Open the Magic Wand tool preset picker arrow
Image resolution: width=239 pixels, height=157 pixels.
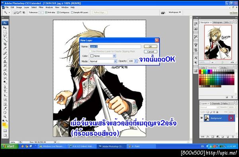(x=9, y=12)
